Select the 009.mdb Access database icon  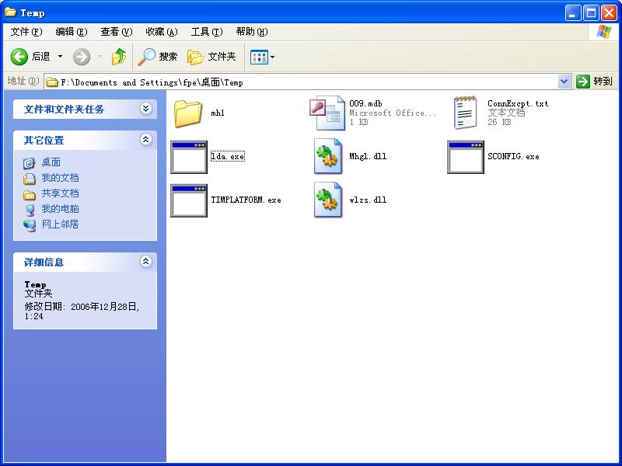click(327, 113)
